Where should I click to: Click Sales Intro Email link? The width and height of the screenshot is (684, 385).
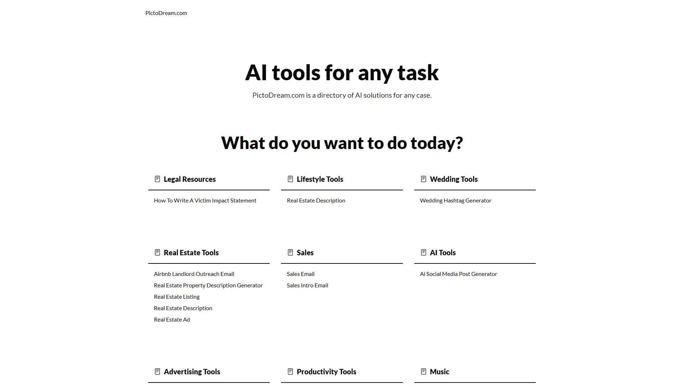click(x=307, y=285)
